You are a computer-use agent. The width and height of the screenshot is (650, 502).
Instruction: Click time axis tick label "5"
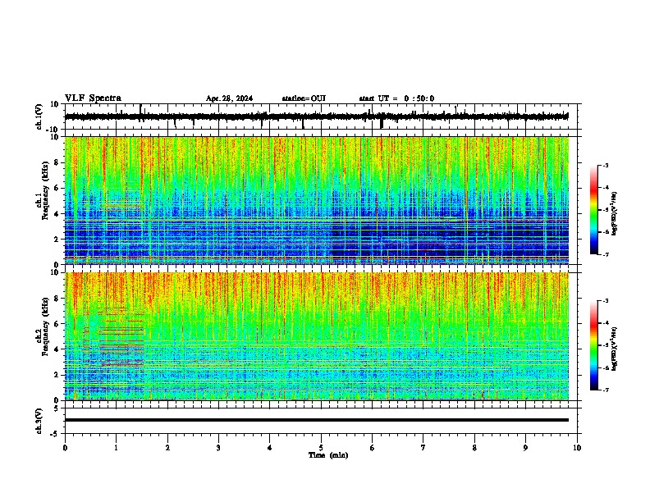(x=321, y=448)
